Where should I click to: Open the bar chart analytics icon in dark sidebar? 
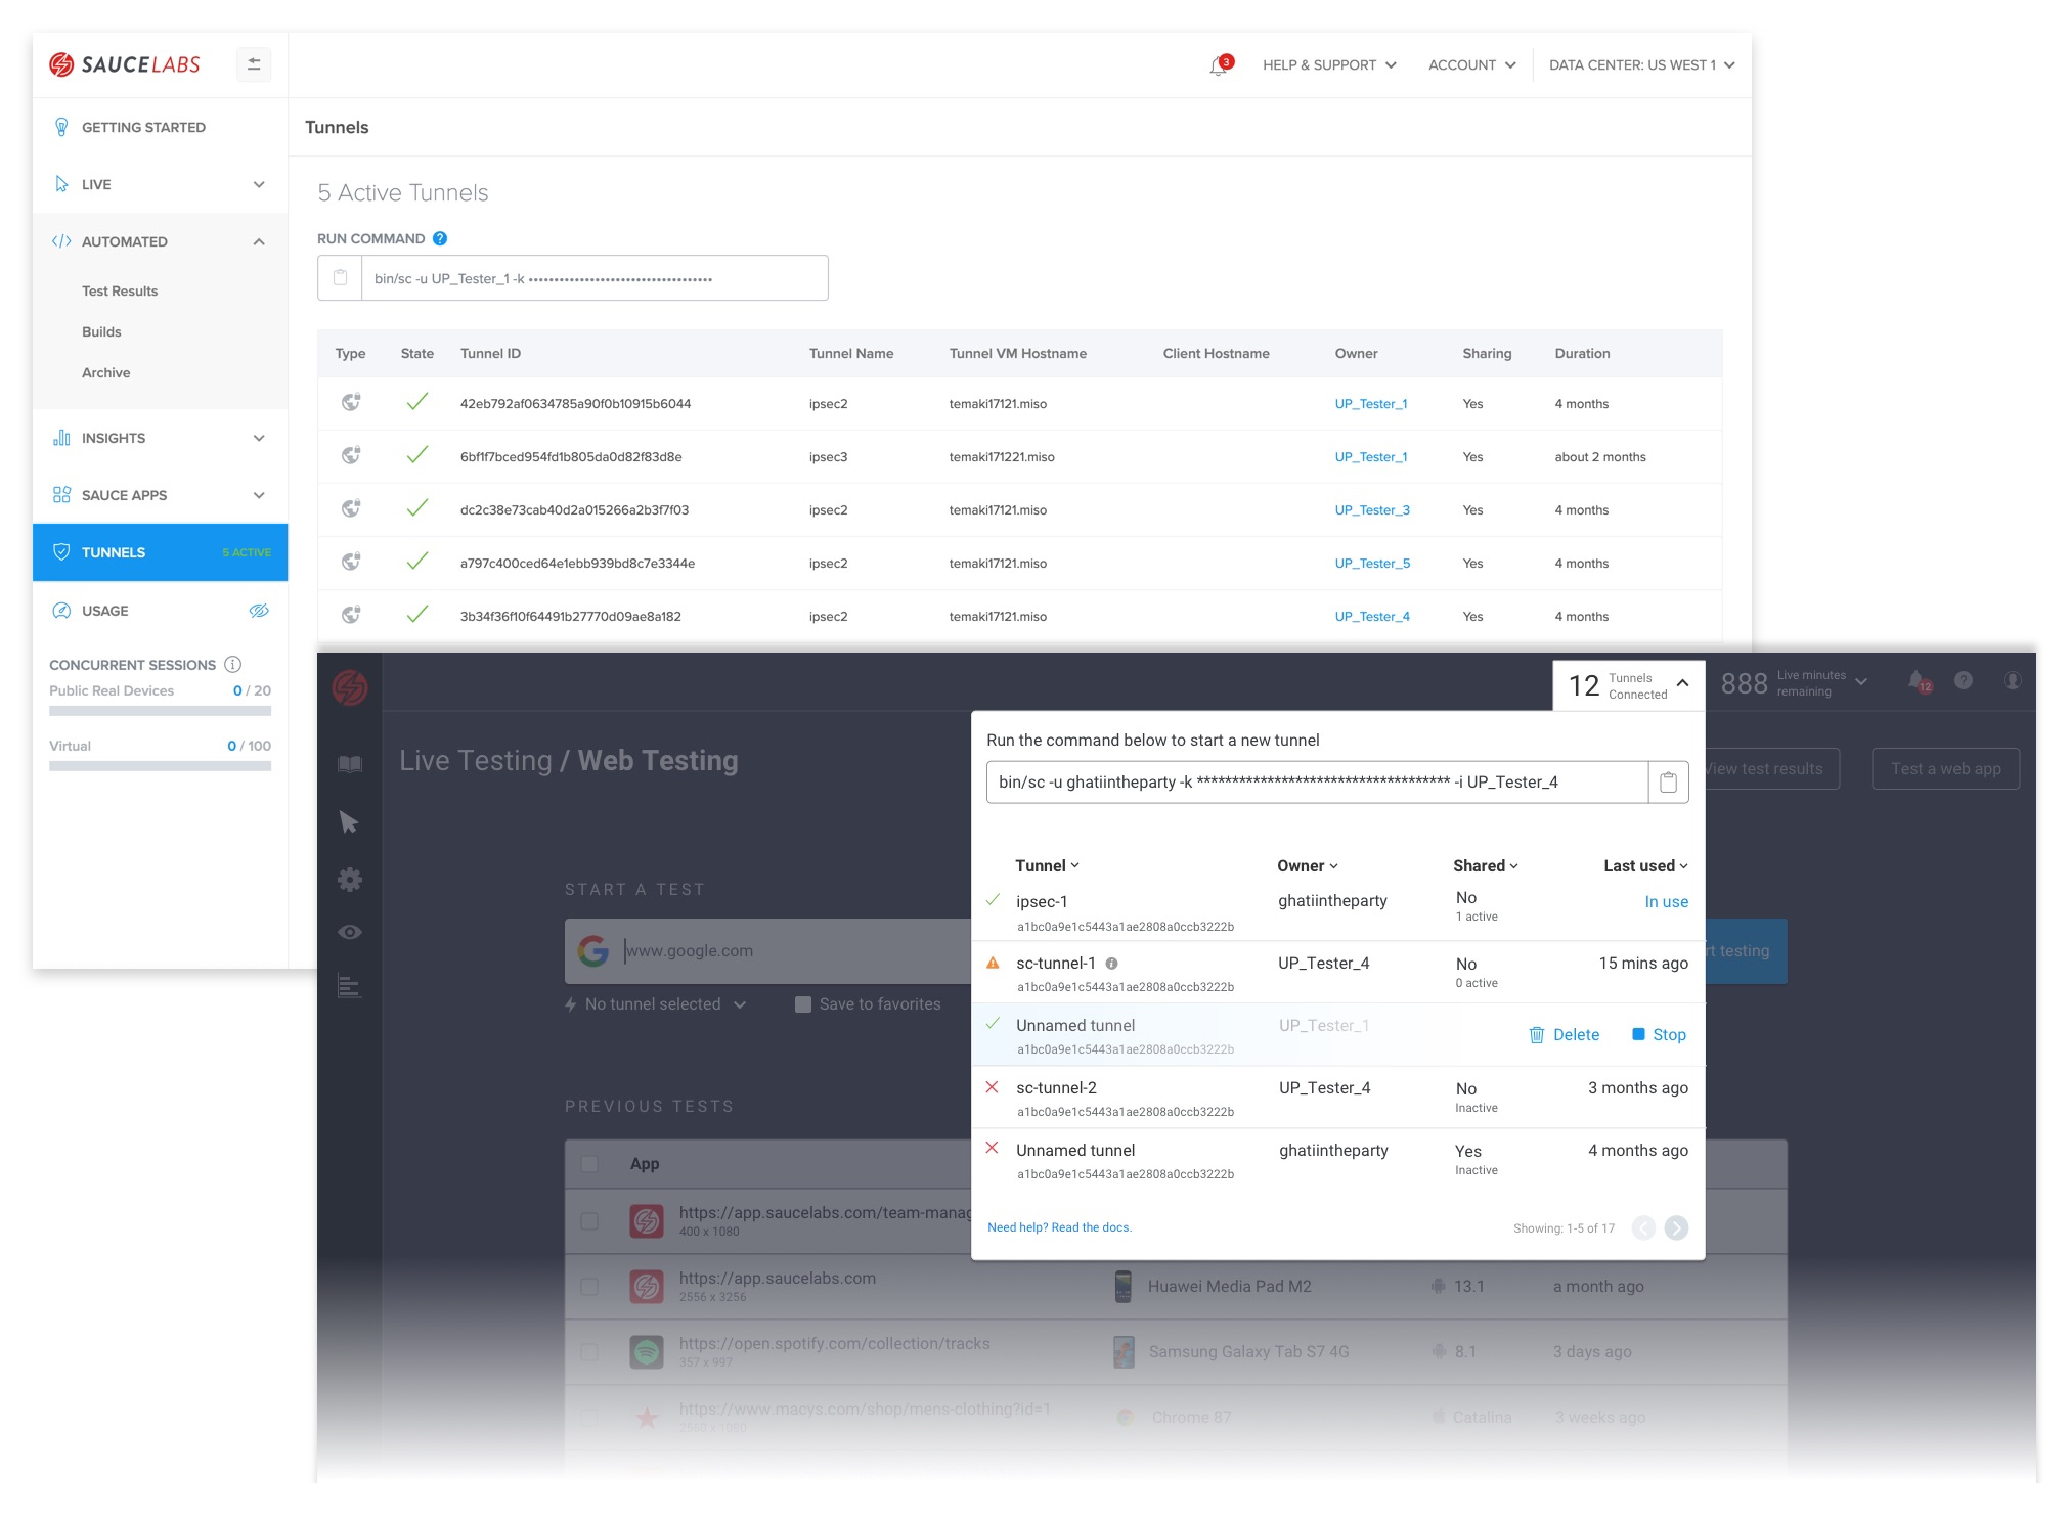tap(349, 987)
